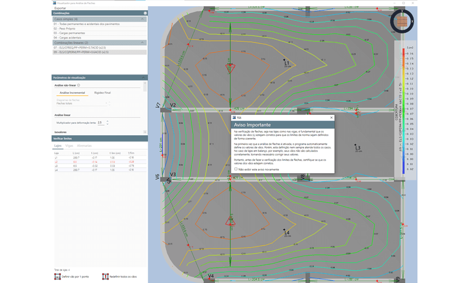Click the deformação lenta multiplier field

(x=100, y=122)
